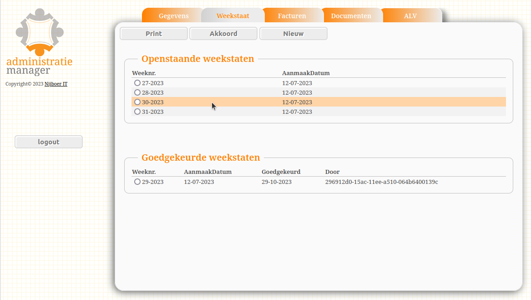
Task: Select approved week 29-2023 radio button
Action: coord(137,182)
